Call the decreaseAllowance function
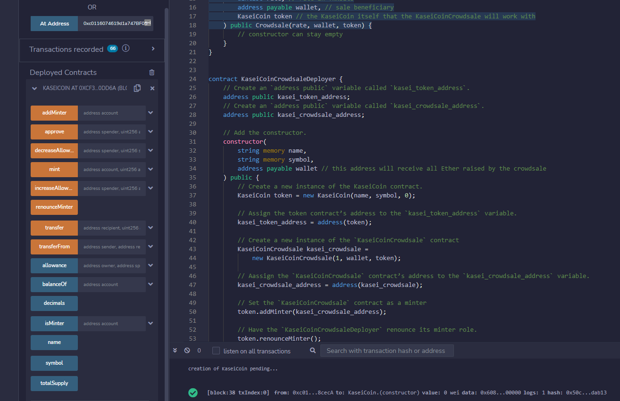Image resolution: width=620 pixels, height=401 pixels. coord(54,150)
